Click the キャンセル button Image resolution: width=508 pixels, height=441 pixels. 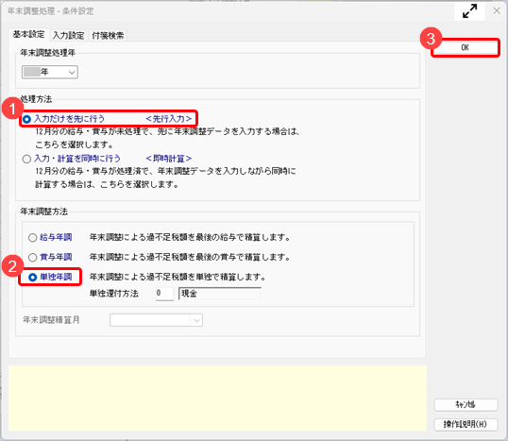coord(466,405)
